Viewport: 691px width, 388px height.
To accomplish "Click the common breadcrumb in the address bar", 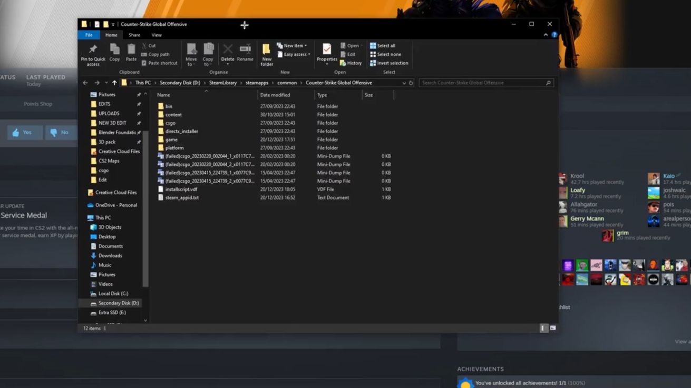I will (287, 83).
